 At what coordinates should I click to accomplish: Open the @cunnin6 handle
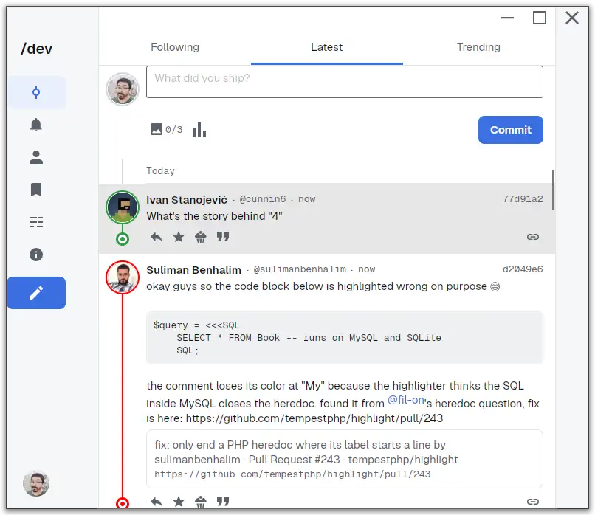pos(263,199)
